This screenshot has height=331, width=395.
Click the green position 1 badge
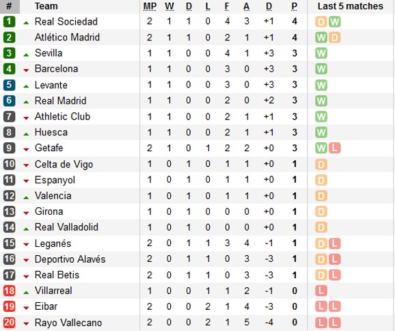tap(10, 21)
